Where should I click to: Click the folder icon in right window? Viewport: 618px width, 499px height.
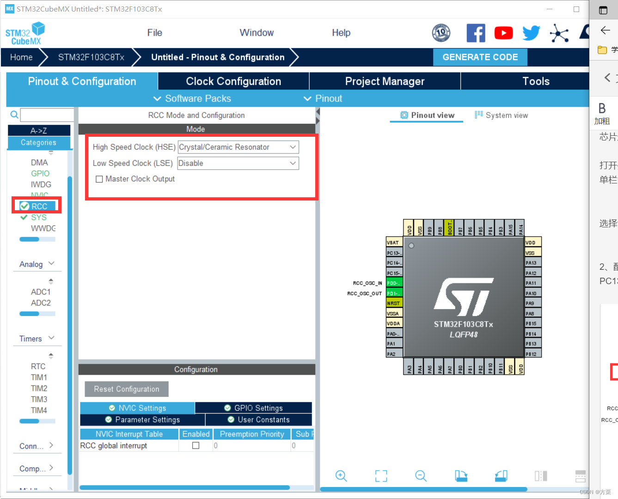[602, 50]
